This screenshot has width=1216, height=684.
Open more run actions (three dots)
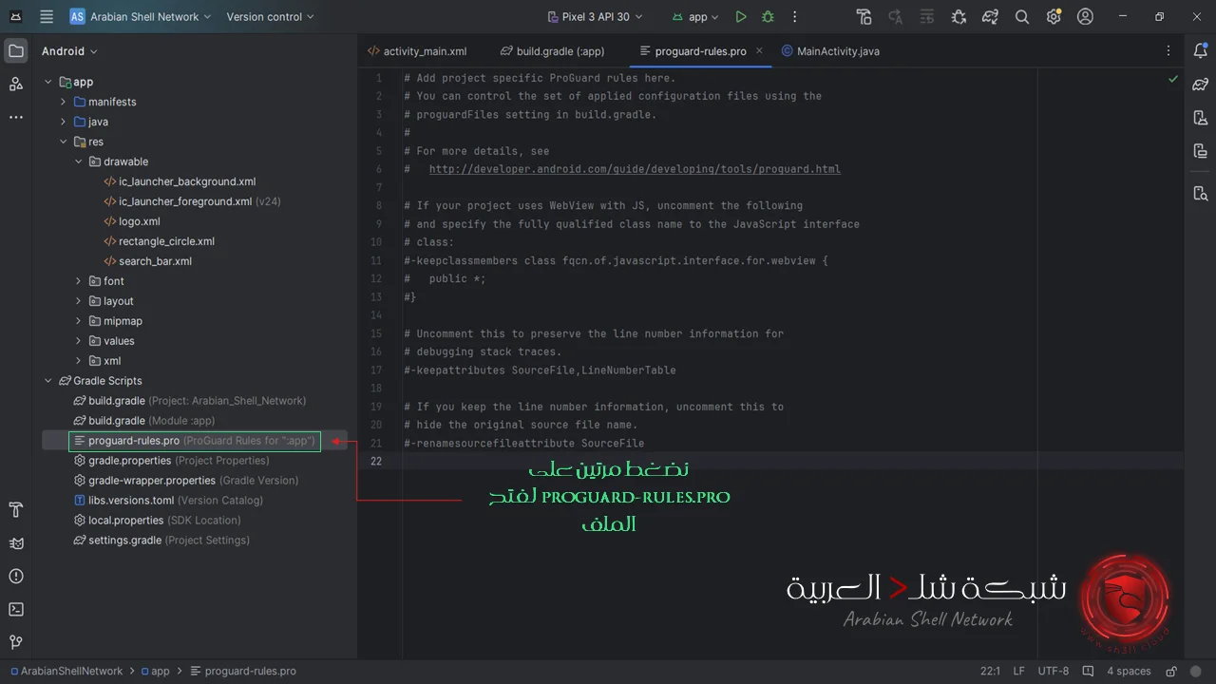(x=795, y=17)
